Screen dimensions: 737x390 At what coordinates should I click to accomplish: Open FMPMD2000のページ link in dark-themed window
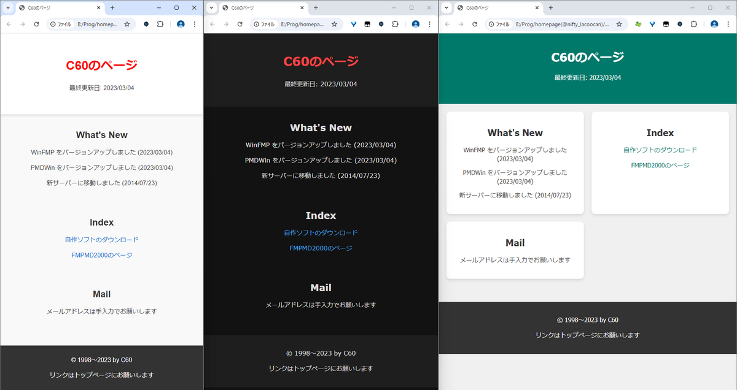[x=321, y=248]
